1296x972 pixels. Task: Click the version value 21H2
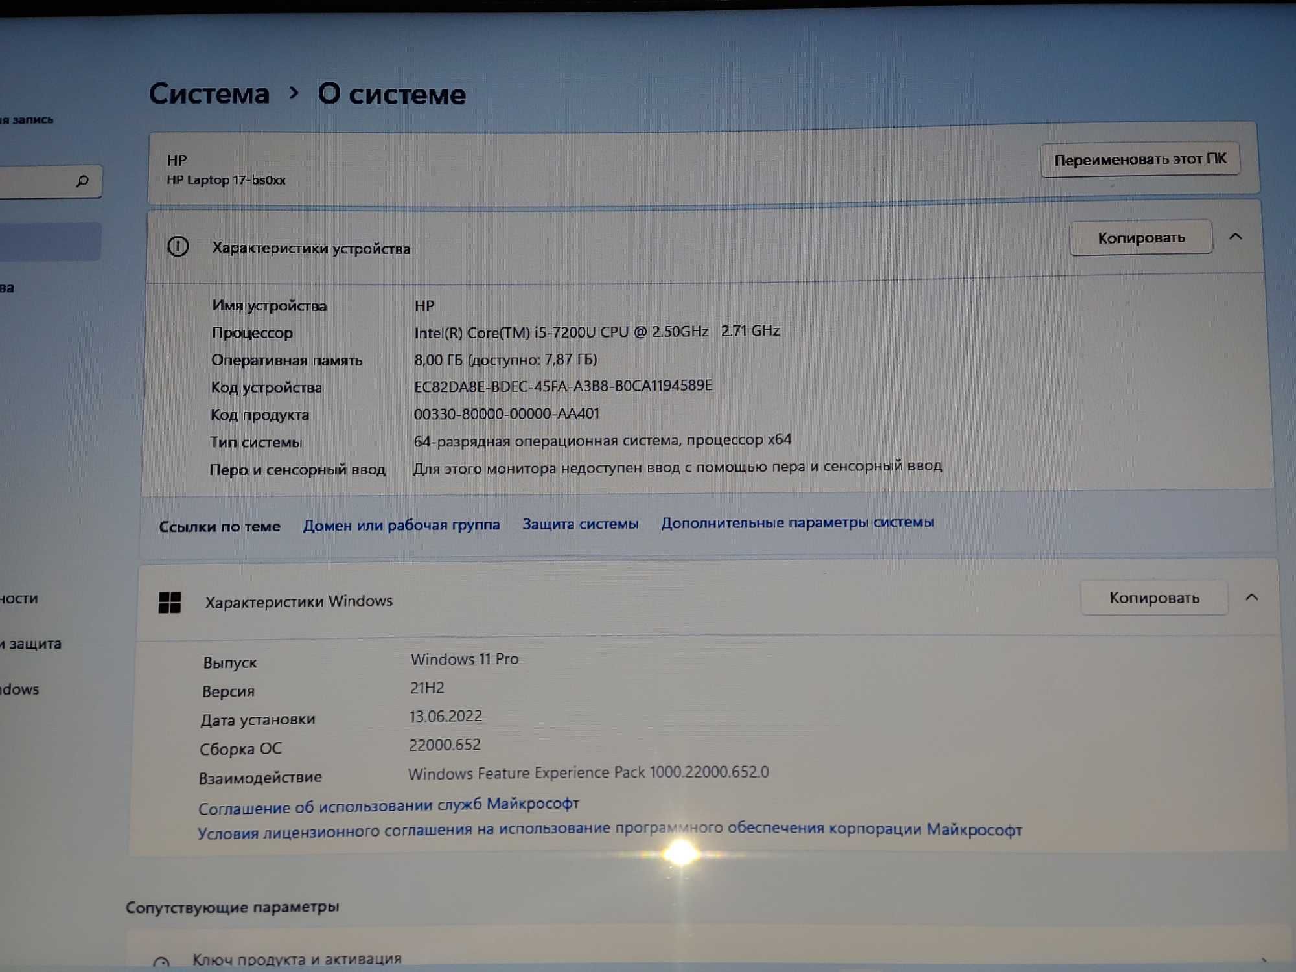pyautogui.click(x=427, y=688)
